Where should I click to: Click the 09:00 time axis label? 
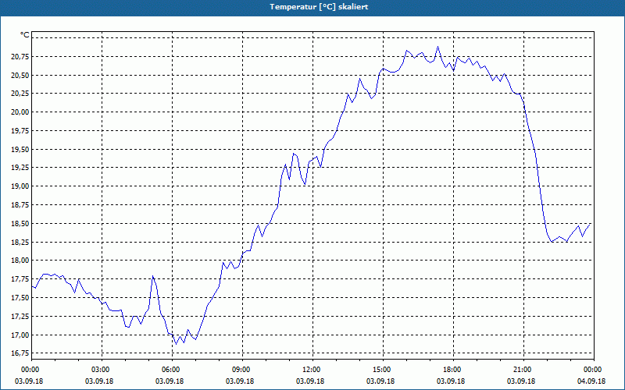click(242, 370)
